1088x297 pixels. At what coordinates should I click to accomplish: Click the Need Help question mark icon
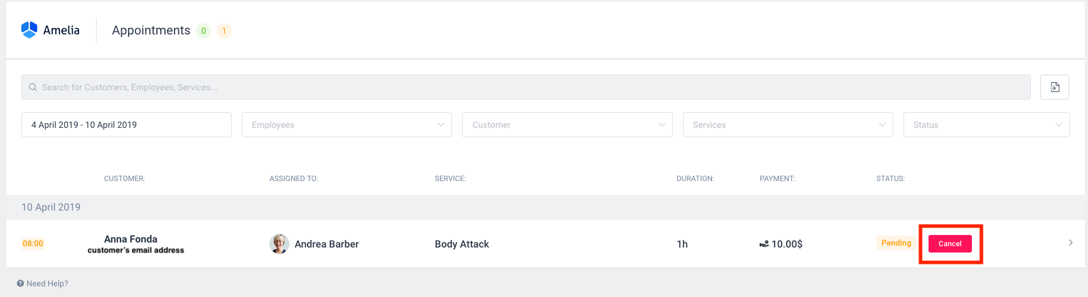[20, 283]
